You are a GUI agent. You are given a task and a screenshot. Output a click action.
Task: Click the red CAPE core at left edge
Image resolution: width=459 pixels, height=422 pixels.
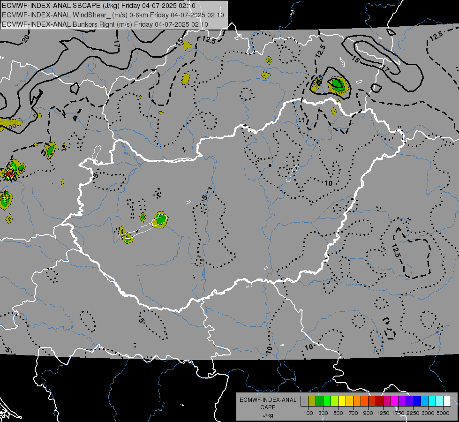[x=9, y=173]
